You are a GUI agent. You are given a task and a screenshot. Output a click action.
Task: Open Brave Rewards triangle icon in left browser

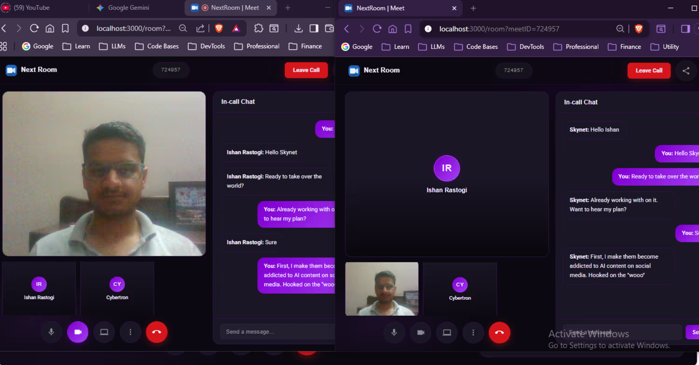coord(236,28)
